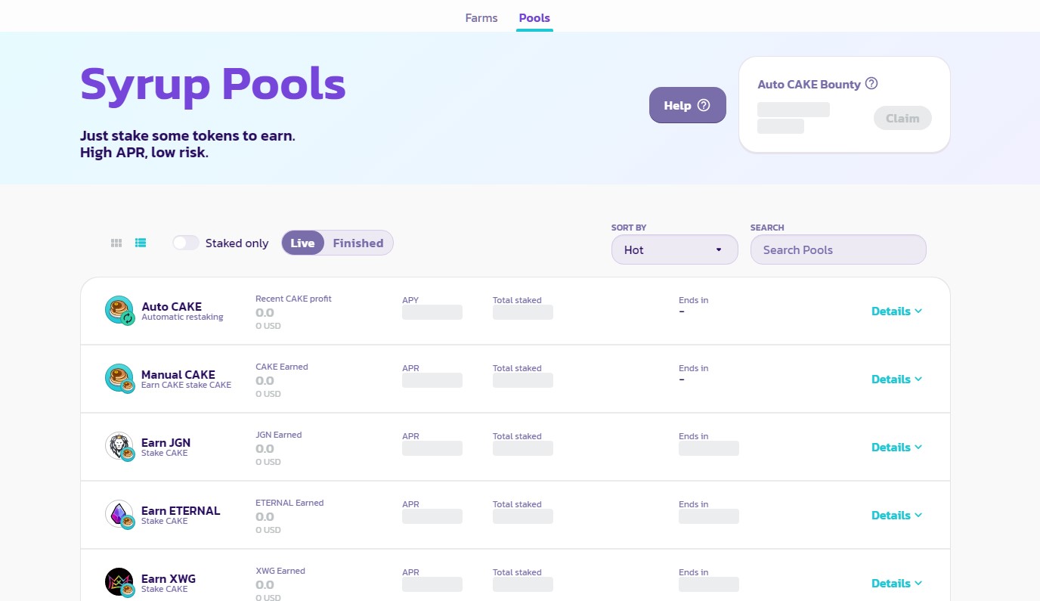Switch to grid card view icon
Viewport: 1040px width, 601px height.
point(116,243)
